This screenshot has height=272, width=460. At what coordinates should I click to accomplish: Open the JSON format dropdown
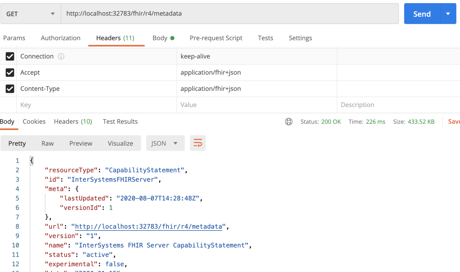tap(165, 143)
